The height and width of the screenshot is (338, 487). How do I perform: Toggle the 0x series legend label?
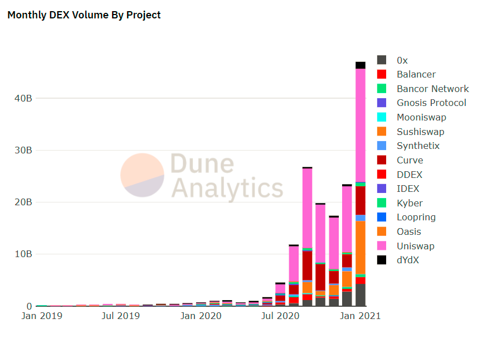pos(402,60)
